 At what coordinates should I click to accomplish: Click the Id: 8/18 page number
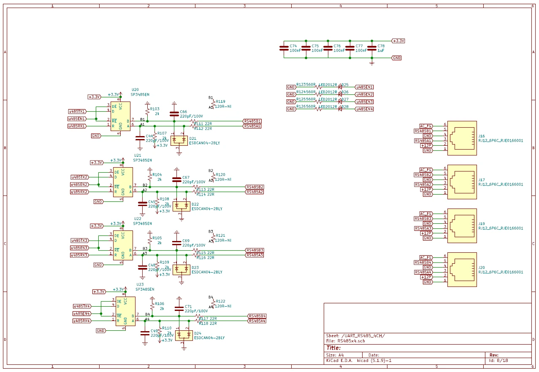tap(498, 361)
